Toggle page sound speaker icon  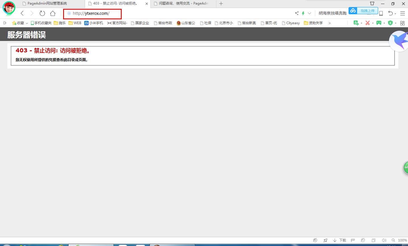(384, 240)
